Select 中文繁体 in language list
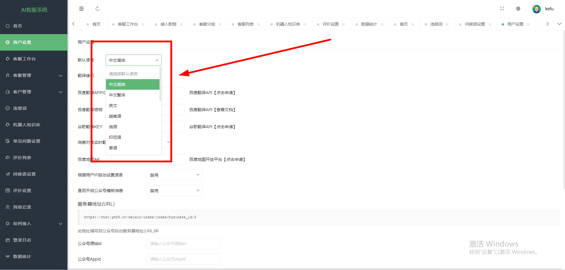 point(133,95)
